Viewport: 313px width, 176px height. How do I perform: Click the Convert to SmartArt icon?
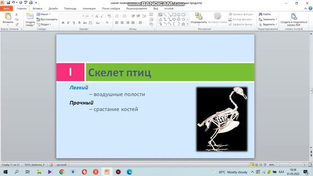[151, 24]
